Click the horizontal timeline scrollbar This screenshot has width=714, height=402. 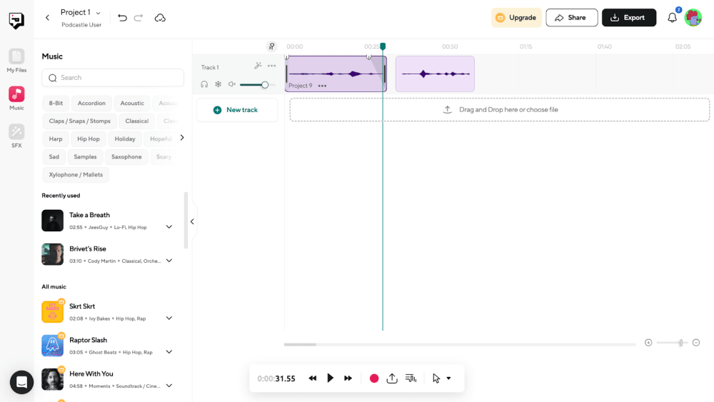(300, 345)
